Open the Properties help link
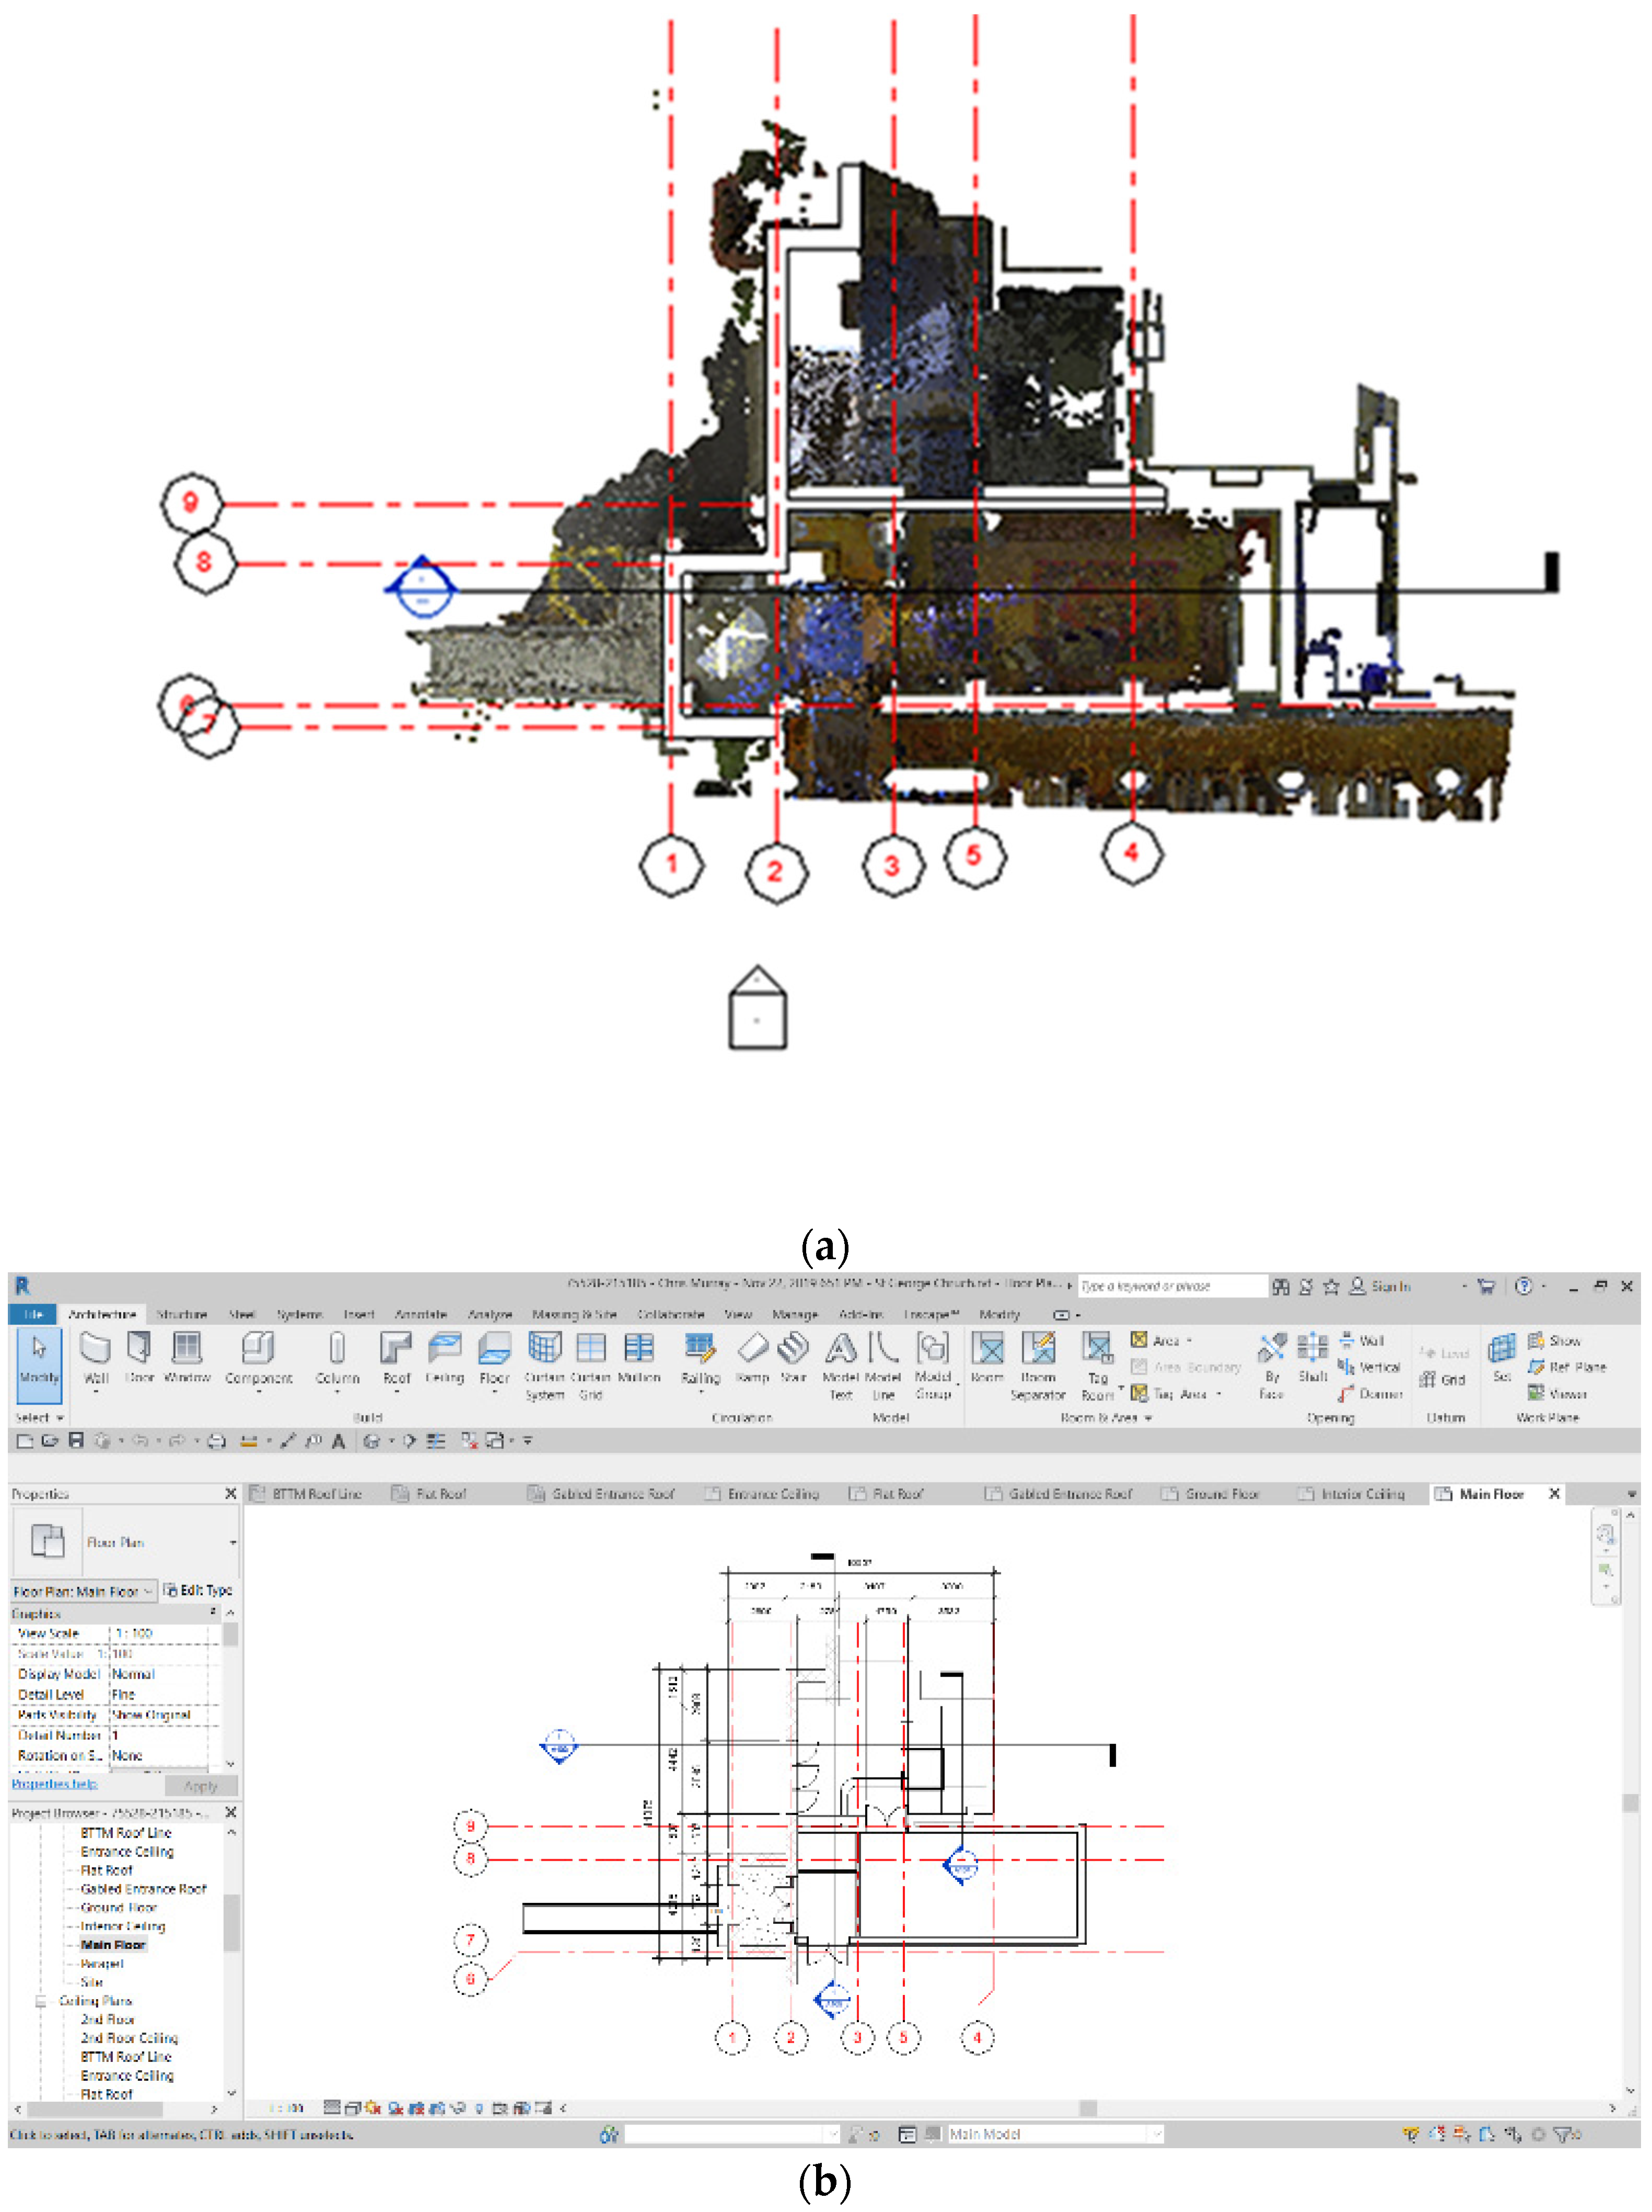The image size is (1652, 2212). tap(54, 1783)
